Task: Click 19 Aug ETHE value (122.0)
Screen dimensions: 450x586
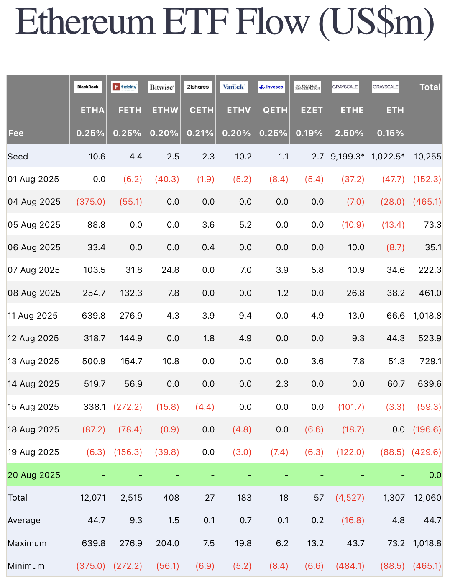Action: click(x=350, y=452)
